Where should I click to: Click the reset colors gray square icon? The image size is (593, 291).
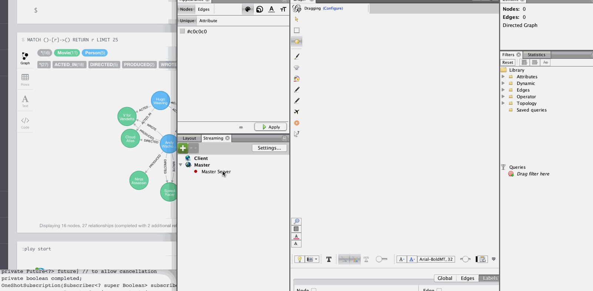point(296,229)
